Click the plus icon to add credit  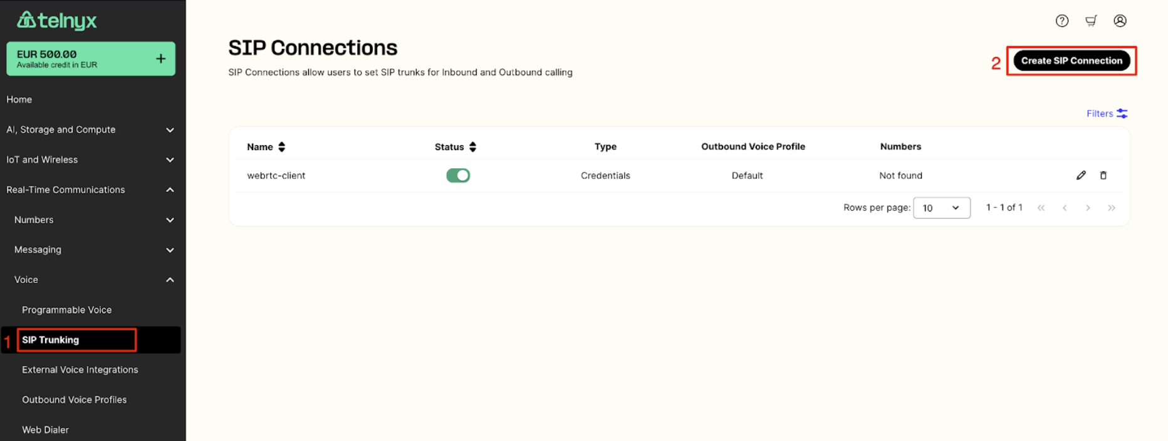(161, 58)
